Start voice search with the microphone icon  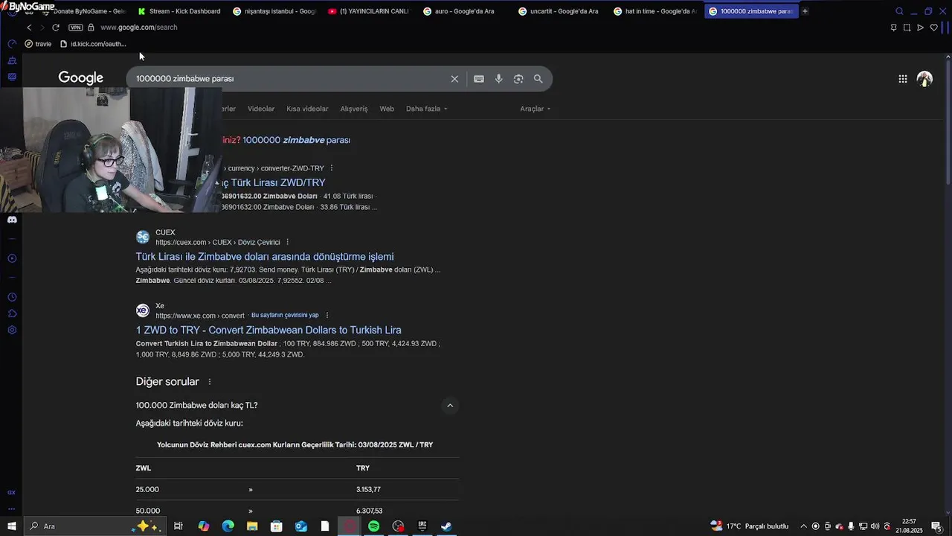[x=498, y=79]
